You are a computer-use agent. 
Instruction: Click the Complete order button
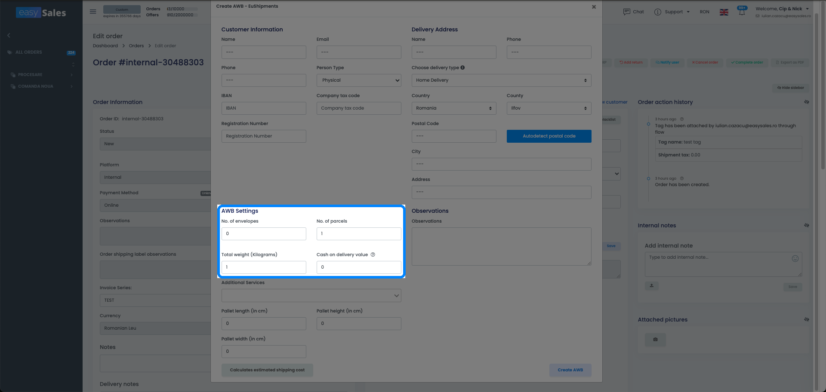point(747,62)
